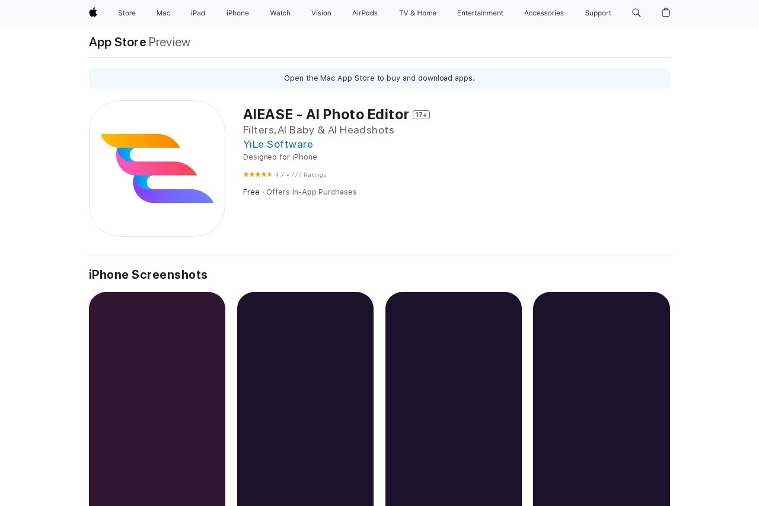Open the Store menu

[127, 13]
